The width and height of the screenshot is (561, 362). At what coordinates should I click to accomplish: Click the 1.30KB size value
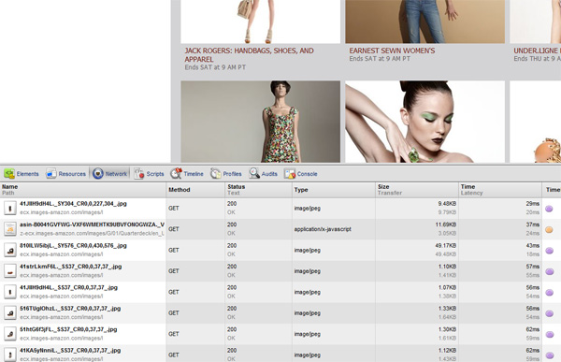[447, 329]
